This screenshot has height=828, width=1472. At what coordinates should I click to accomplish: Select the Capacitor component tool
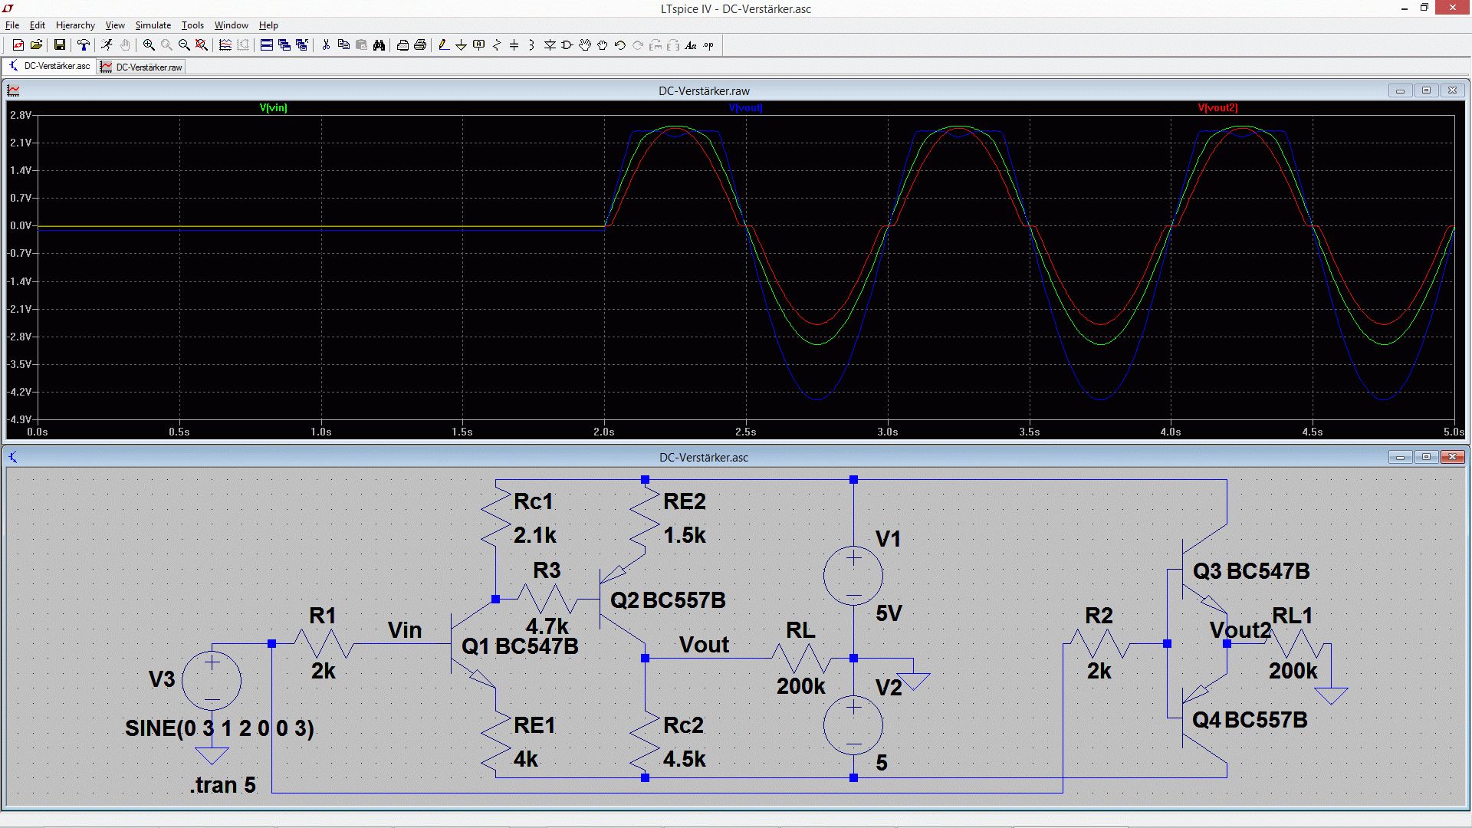[x=514, y=45]
